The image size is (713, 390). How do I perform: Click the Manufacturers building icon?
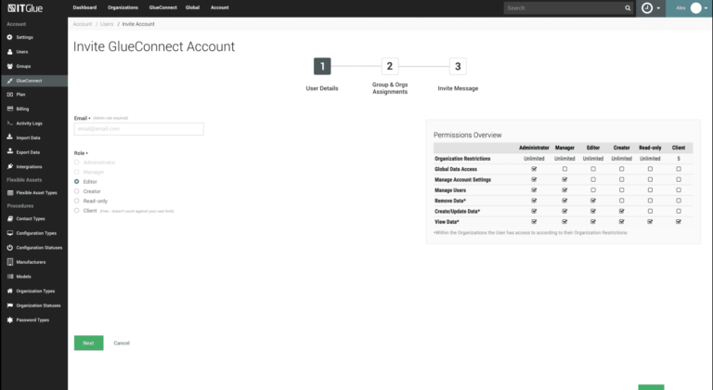pyautogui.click(x=9, y=262)
